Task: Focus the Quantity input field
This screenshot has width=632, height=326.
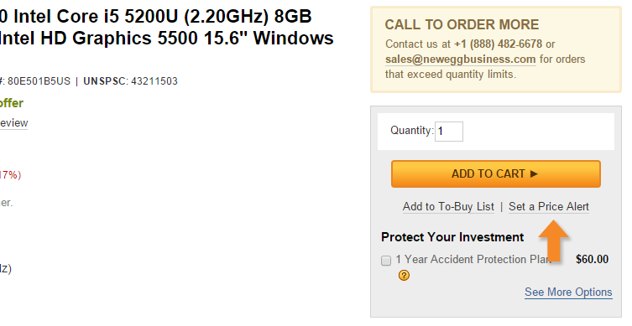Action: coord(448,132)
